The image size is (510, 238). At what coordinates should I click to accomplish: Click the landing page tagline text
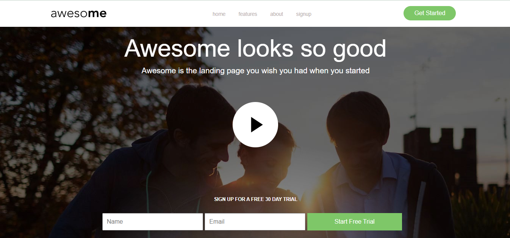(x=255, y=71)
